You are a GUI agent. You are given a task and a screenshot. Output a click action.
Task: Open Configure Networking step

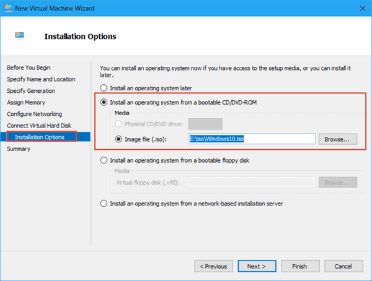click(x=35, y=114)
